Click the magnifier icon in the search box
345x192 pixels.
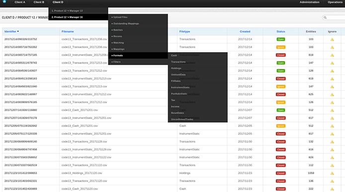325,17
